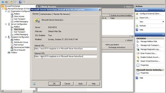Select Unified Messaging under Organization Configuration
Viewport: 166px width, 93px height.
pos(21,21)
